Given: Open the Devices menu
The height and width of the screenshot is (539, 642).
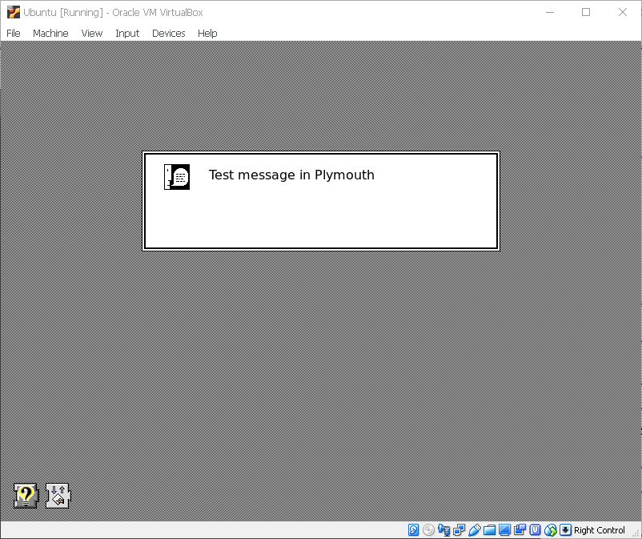Looking at the screenshot, I should click(168, 33).
